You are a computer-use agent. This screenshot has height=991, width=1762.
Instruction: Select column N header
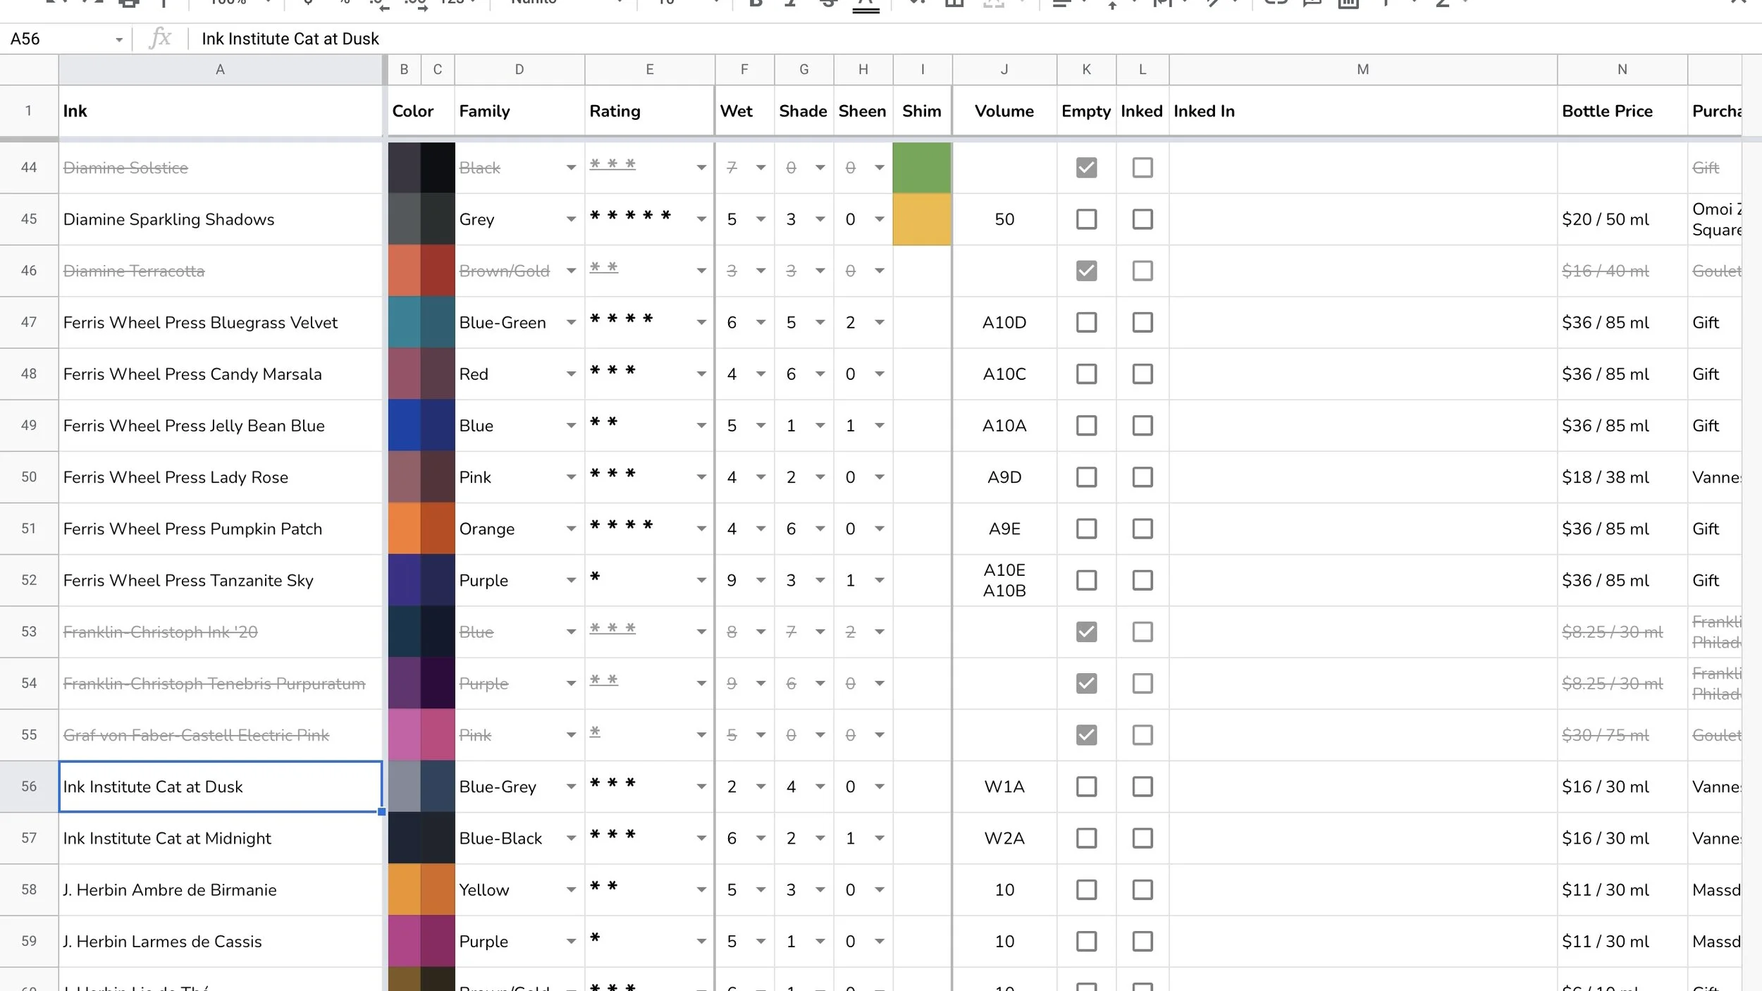[1622, 70]
